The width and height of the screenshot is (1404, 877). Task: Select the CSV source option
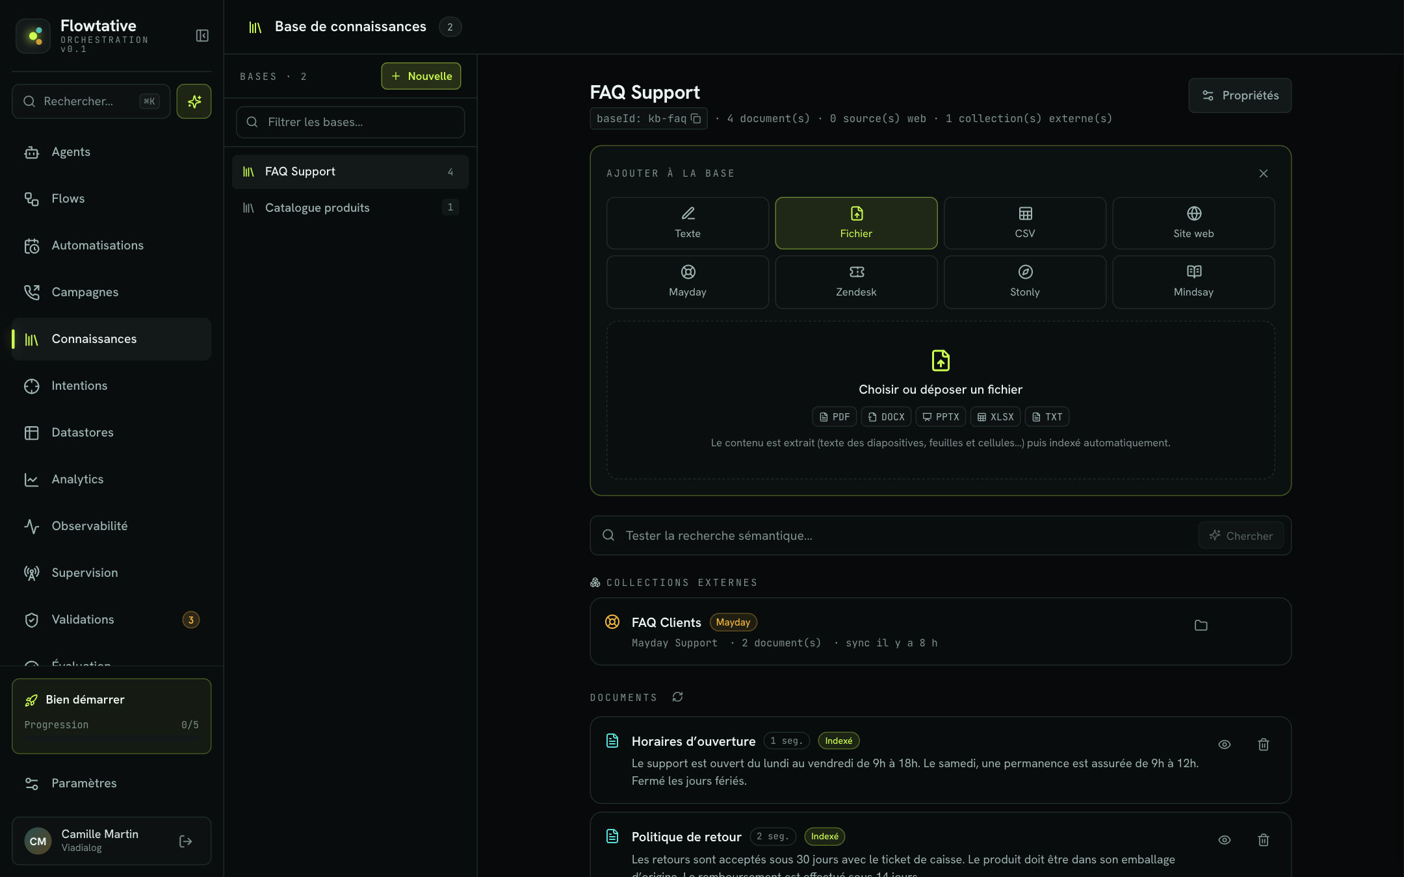1024,223
